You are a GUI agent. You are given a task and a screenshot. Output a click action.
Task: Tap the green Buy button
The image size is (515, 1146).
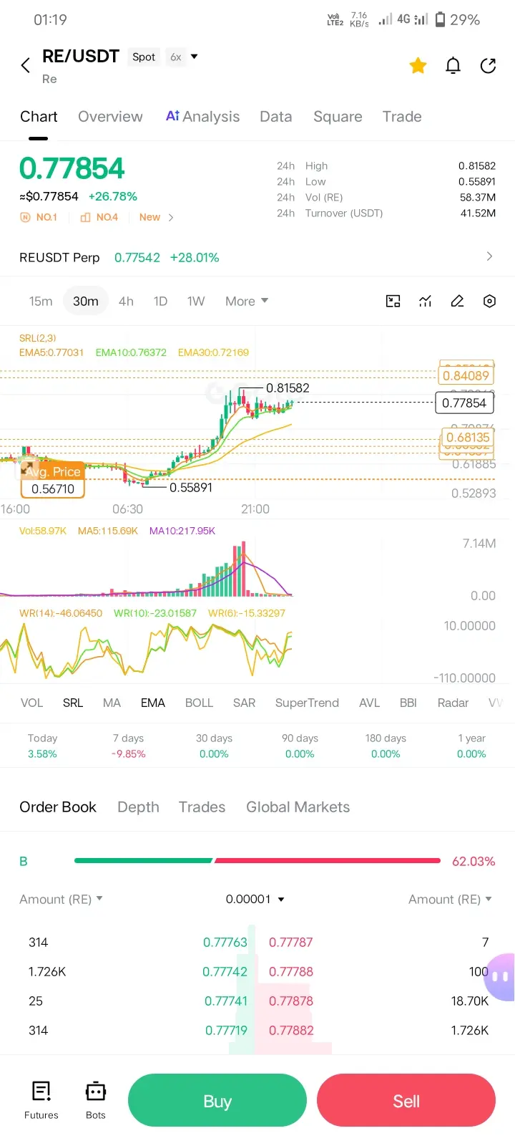pyautogui.click(x=217, y=1101)
